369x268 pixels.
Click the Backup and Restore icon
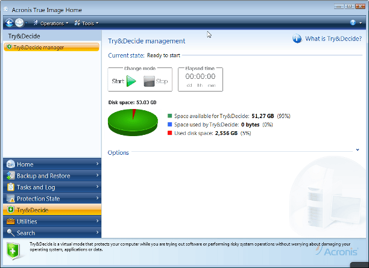11,175
